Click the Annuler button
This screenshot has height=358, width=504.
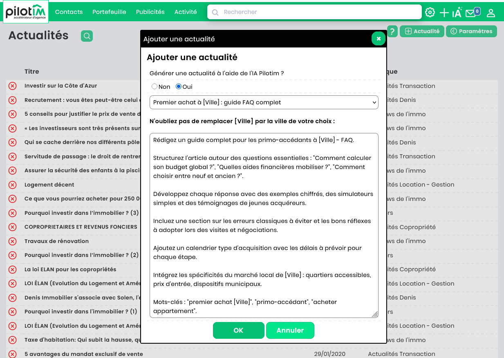(x=290, y=331)
